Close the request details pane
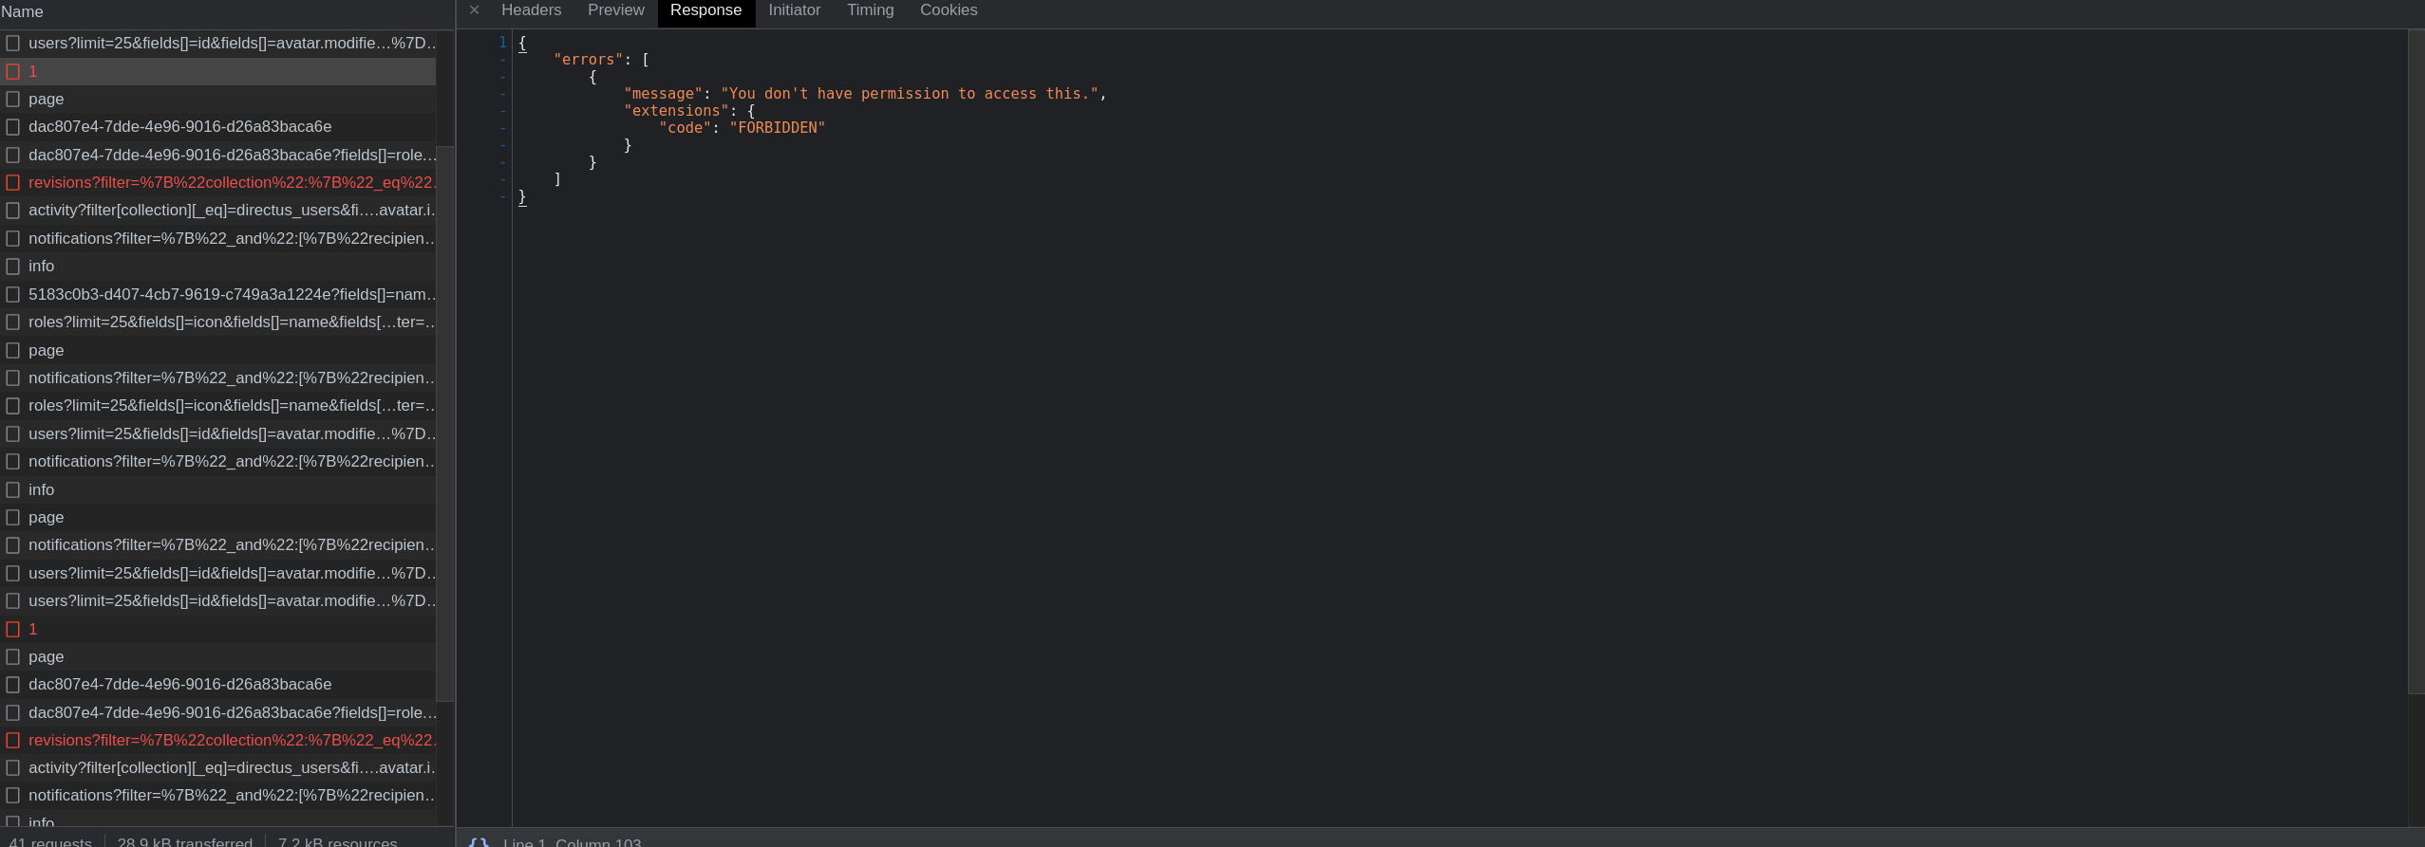The width and height of the screenshot is (2425, 847). click(x=474, y=10)
